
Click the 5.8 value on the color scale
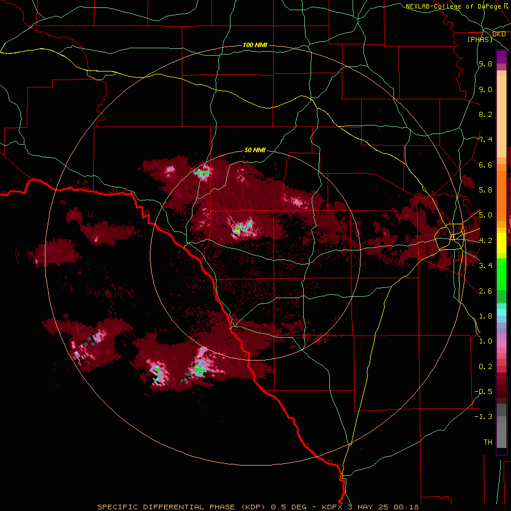(x=485, y=190)
